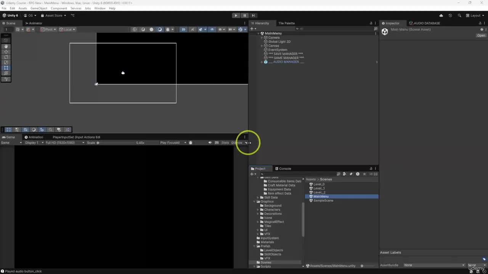This screenshot has width=488, height=274.
Task: Select SAVE MANAGER object in Hierarchy
Action: click(x=286, y=54)
